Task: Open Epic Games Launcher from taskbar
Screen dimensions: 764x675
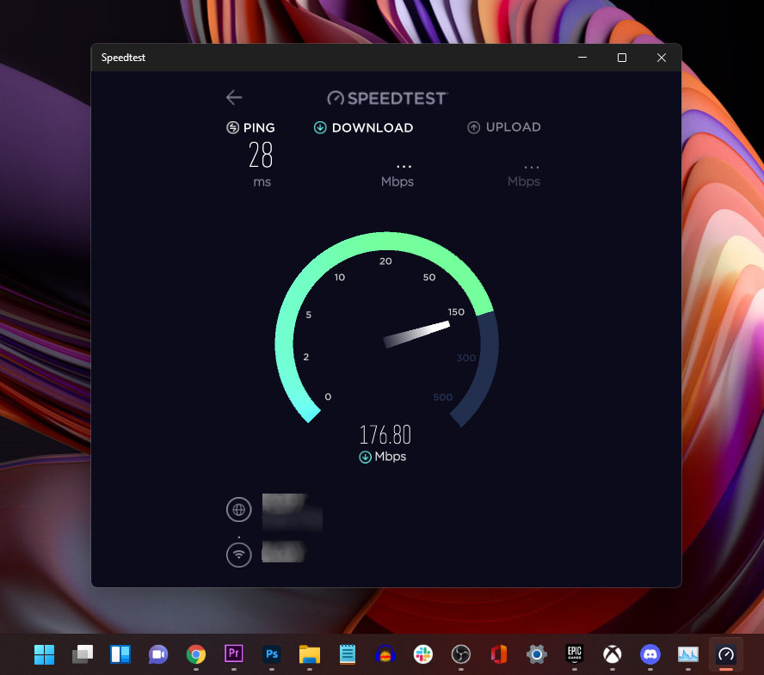Action: coord(575,654)
